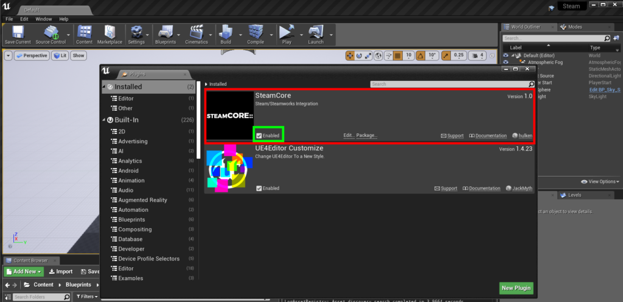Image resolution: width=623 pixels, height=302 pixels.
Task: Toggle rotation snapping in viewport toolbar
Action: pos(420,55)
